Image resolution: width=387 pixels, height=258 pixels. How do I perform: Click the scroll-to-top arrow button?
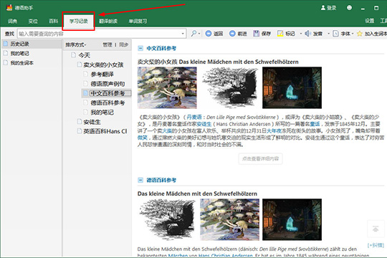tap(376, 229)
